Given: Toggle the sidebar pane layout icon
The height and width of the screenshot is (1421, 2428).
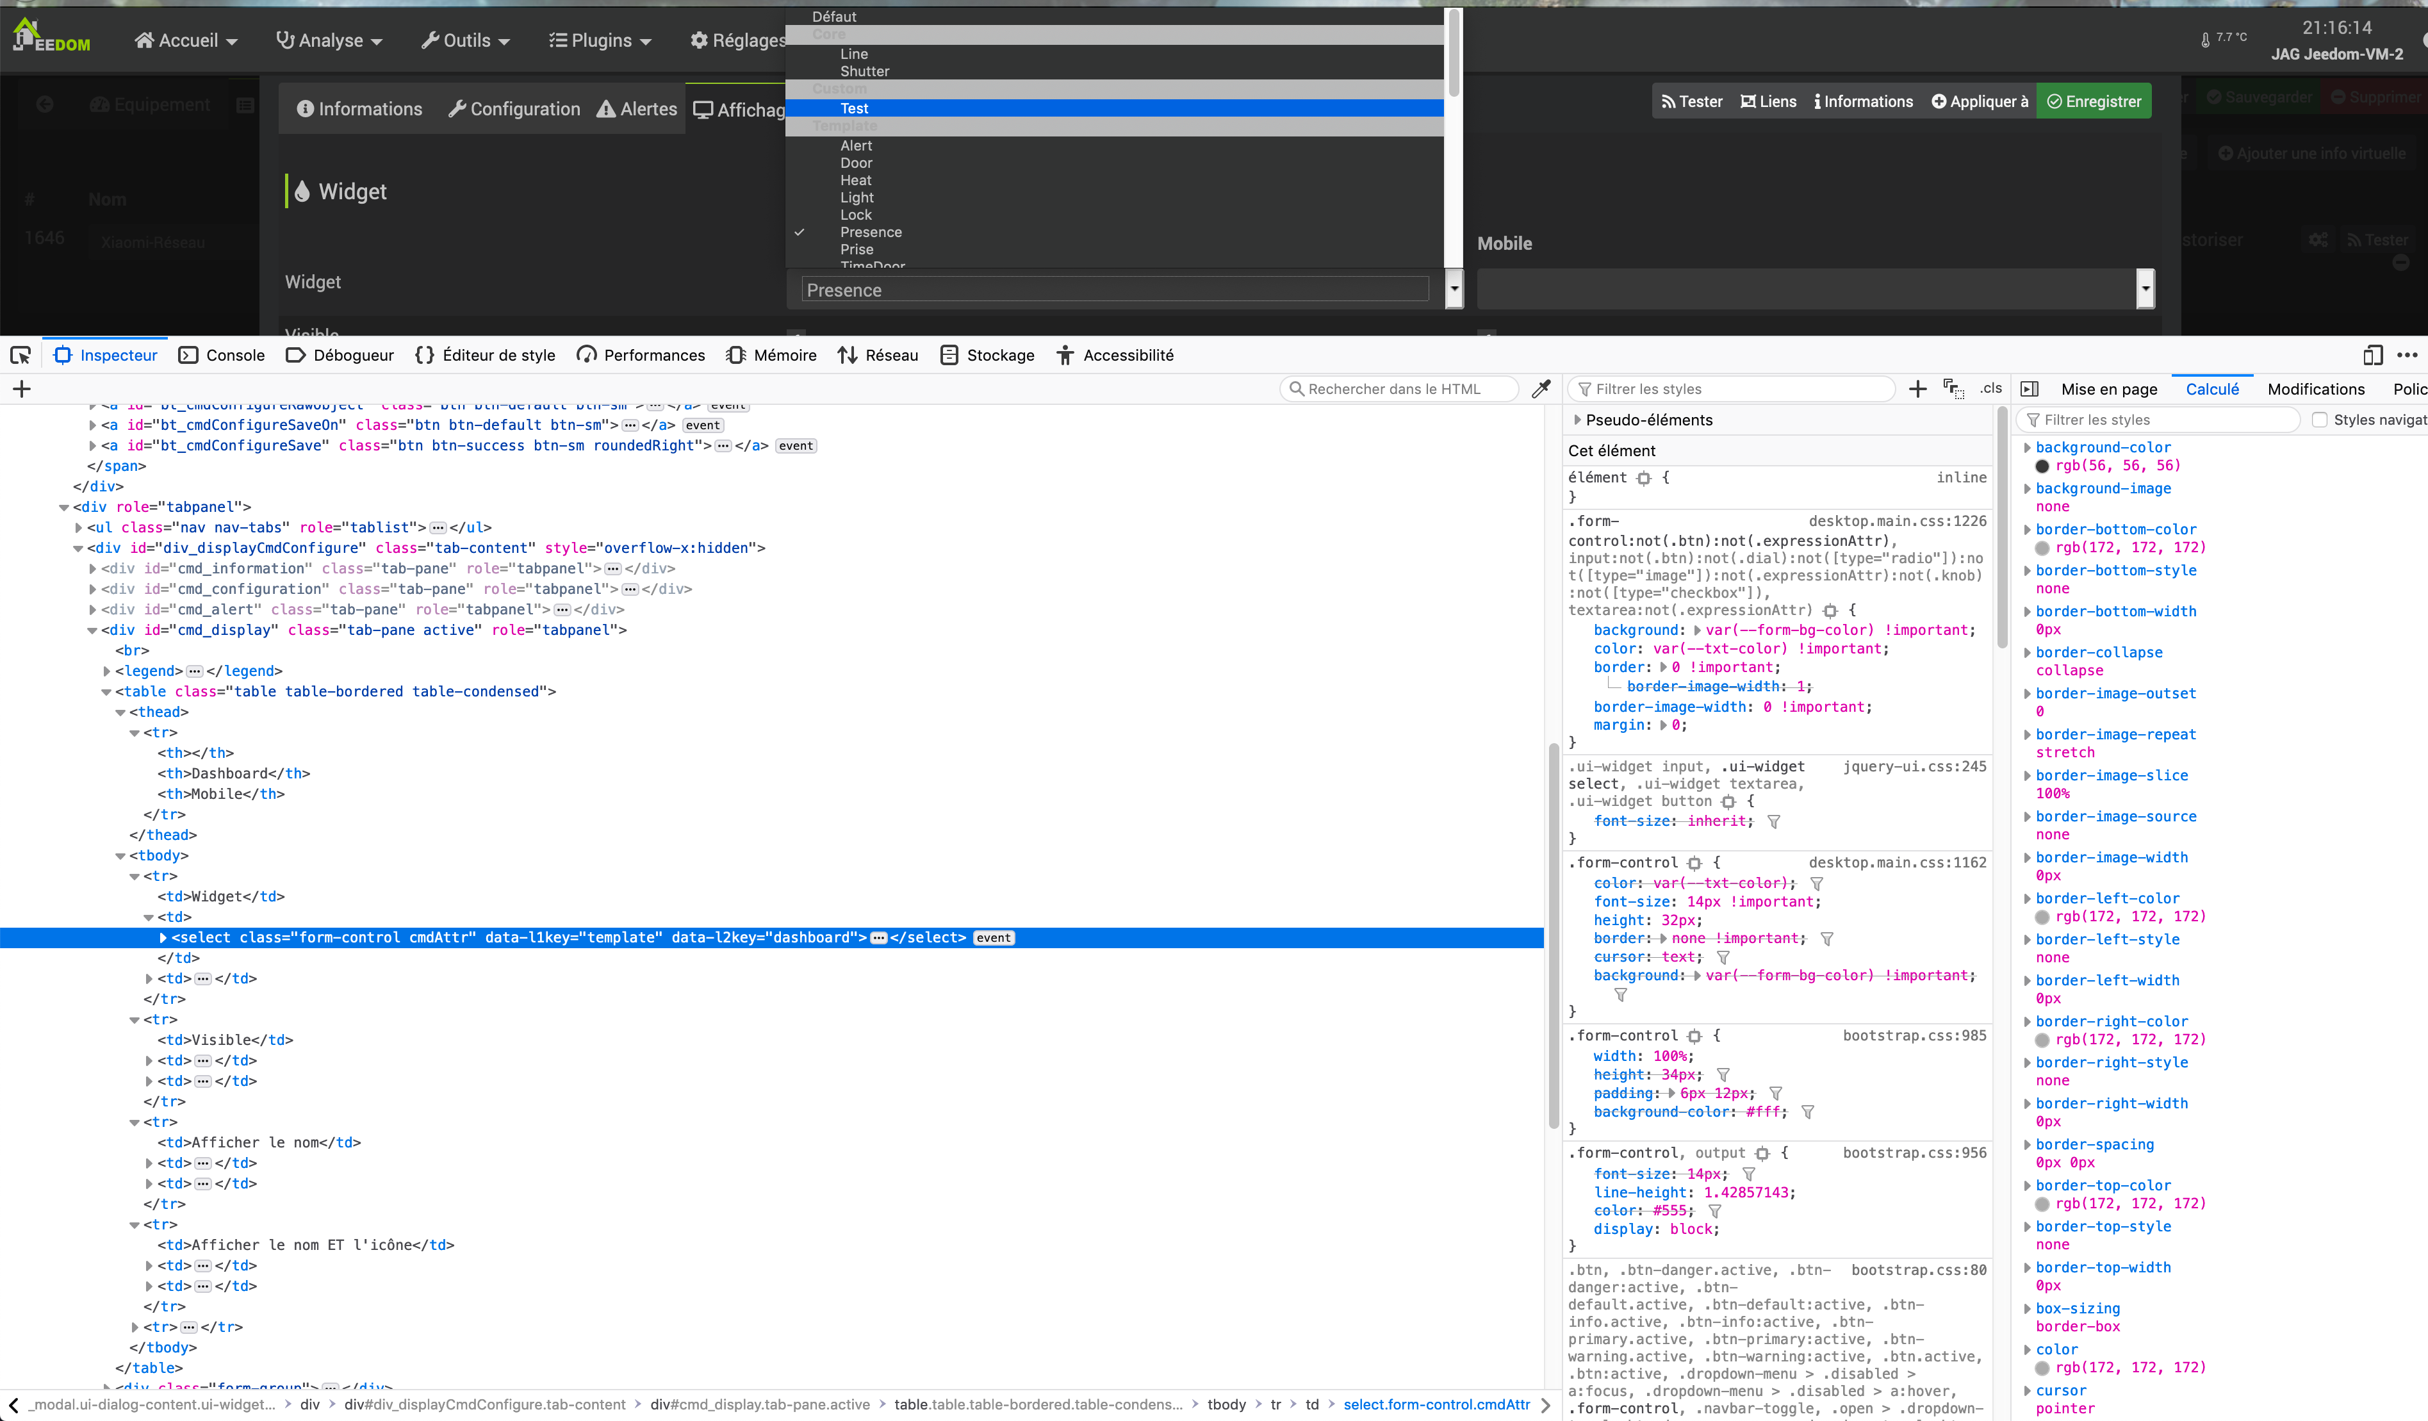Looking at the screenshot, I should click(2029, 390).
